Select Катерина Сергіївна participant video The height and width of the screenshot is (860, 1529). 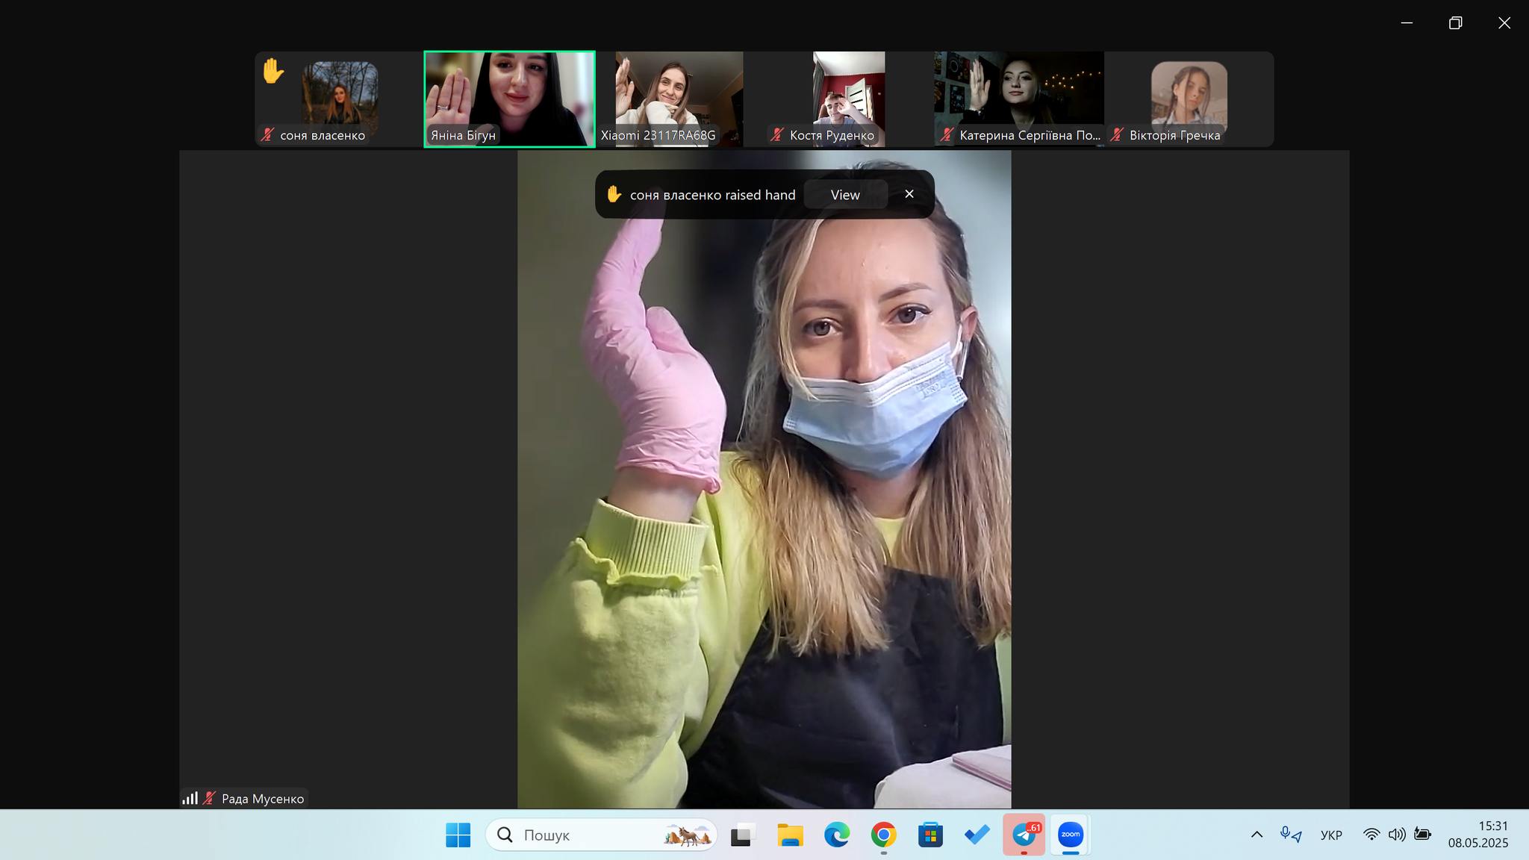[1018, 99]
